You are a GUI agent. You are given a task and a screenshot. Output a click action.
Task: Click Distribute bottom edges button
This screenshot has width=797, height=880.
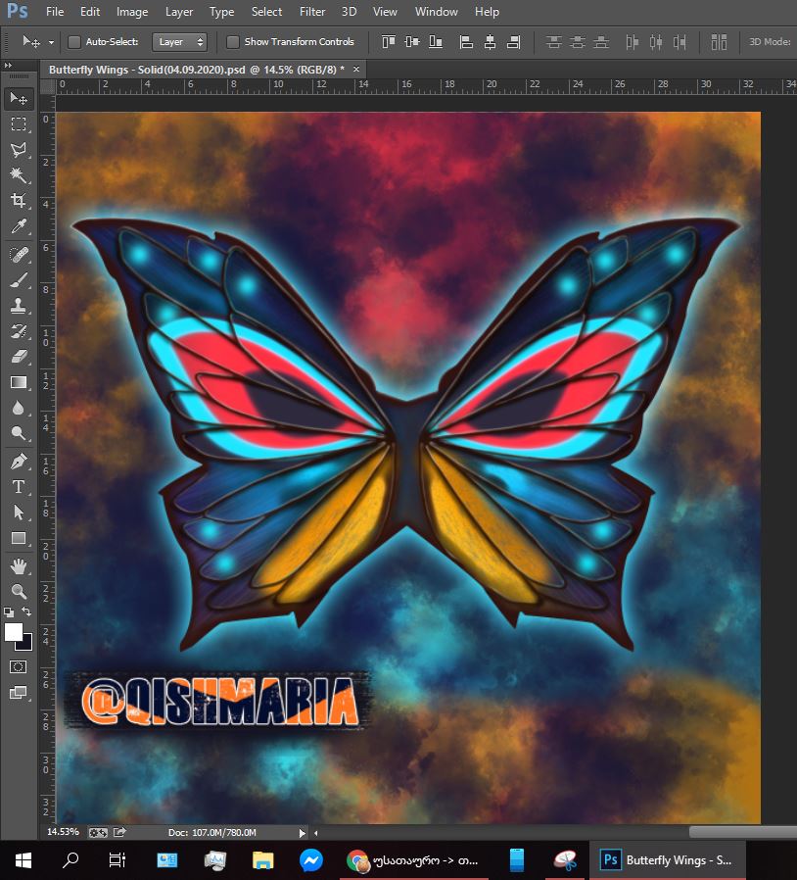[601, 42]
